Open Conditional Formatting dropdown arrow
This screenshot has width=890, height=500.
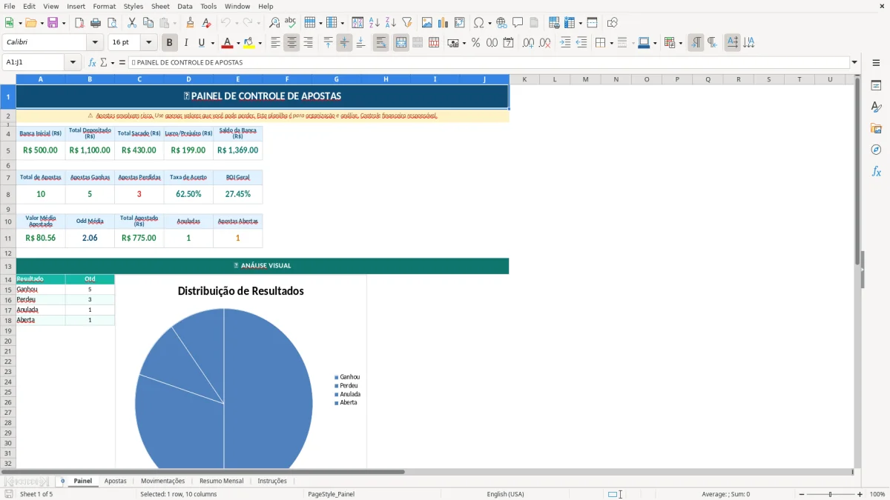680,43
